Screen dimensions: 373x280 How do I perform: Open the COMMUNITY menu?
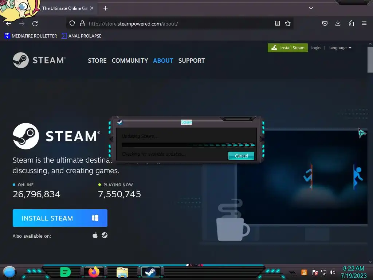tap(130, 61)
